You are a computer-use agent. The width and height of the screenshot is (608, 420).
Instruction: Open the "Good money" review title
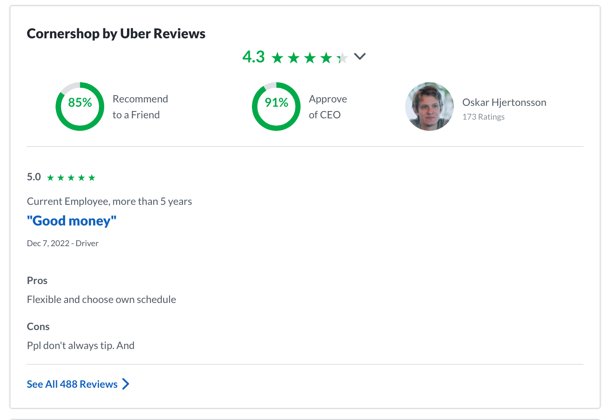[x=71, y=221]
